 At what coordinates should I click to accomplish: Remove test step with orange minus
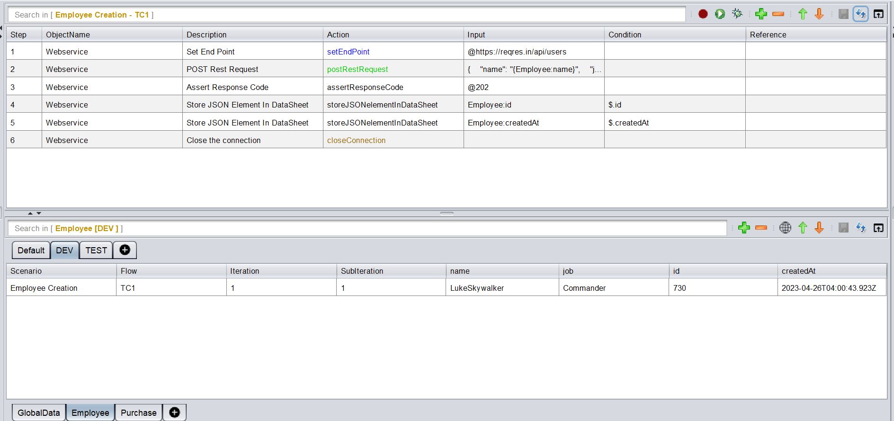click(778, 14)
